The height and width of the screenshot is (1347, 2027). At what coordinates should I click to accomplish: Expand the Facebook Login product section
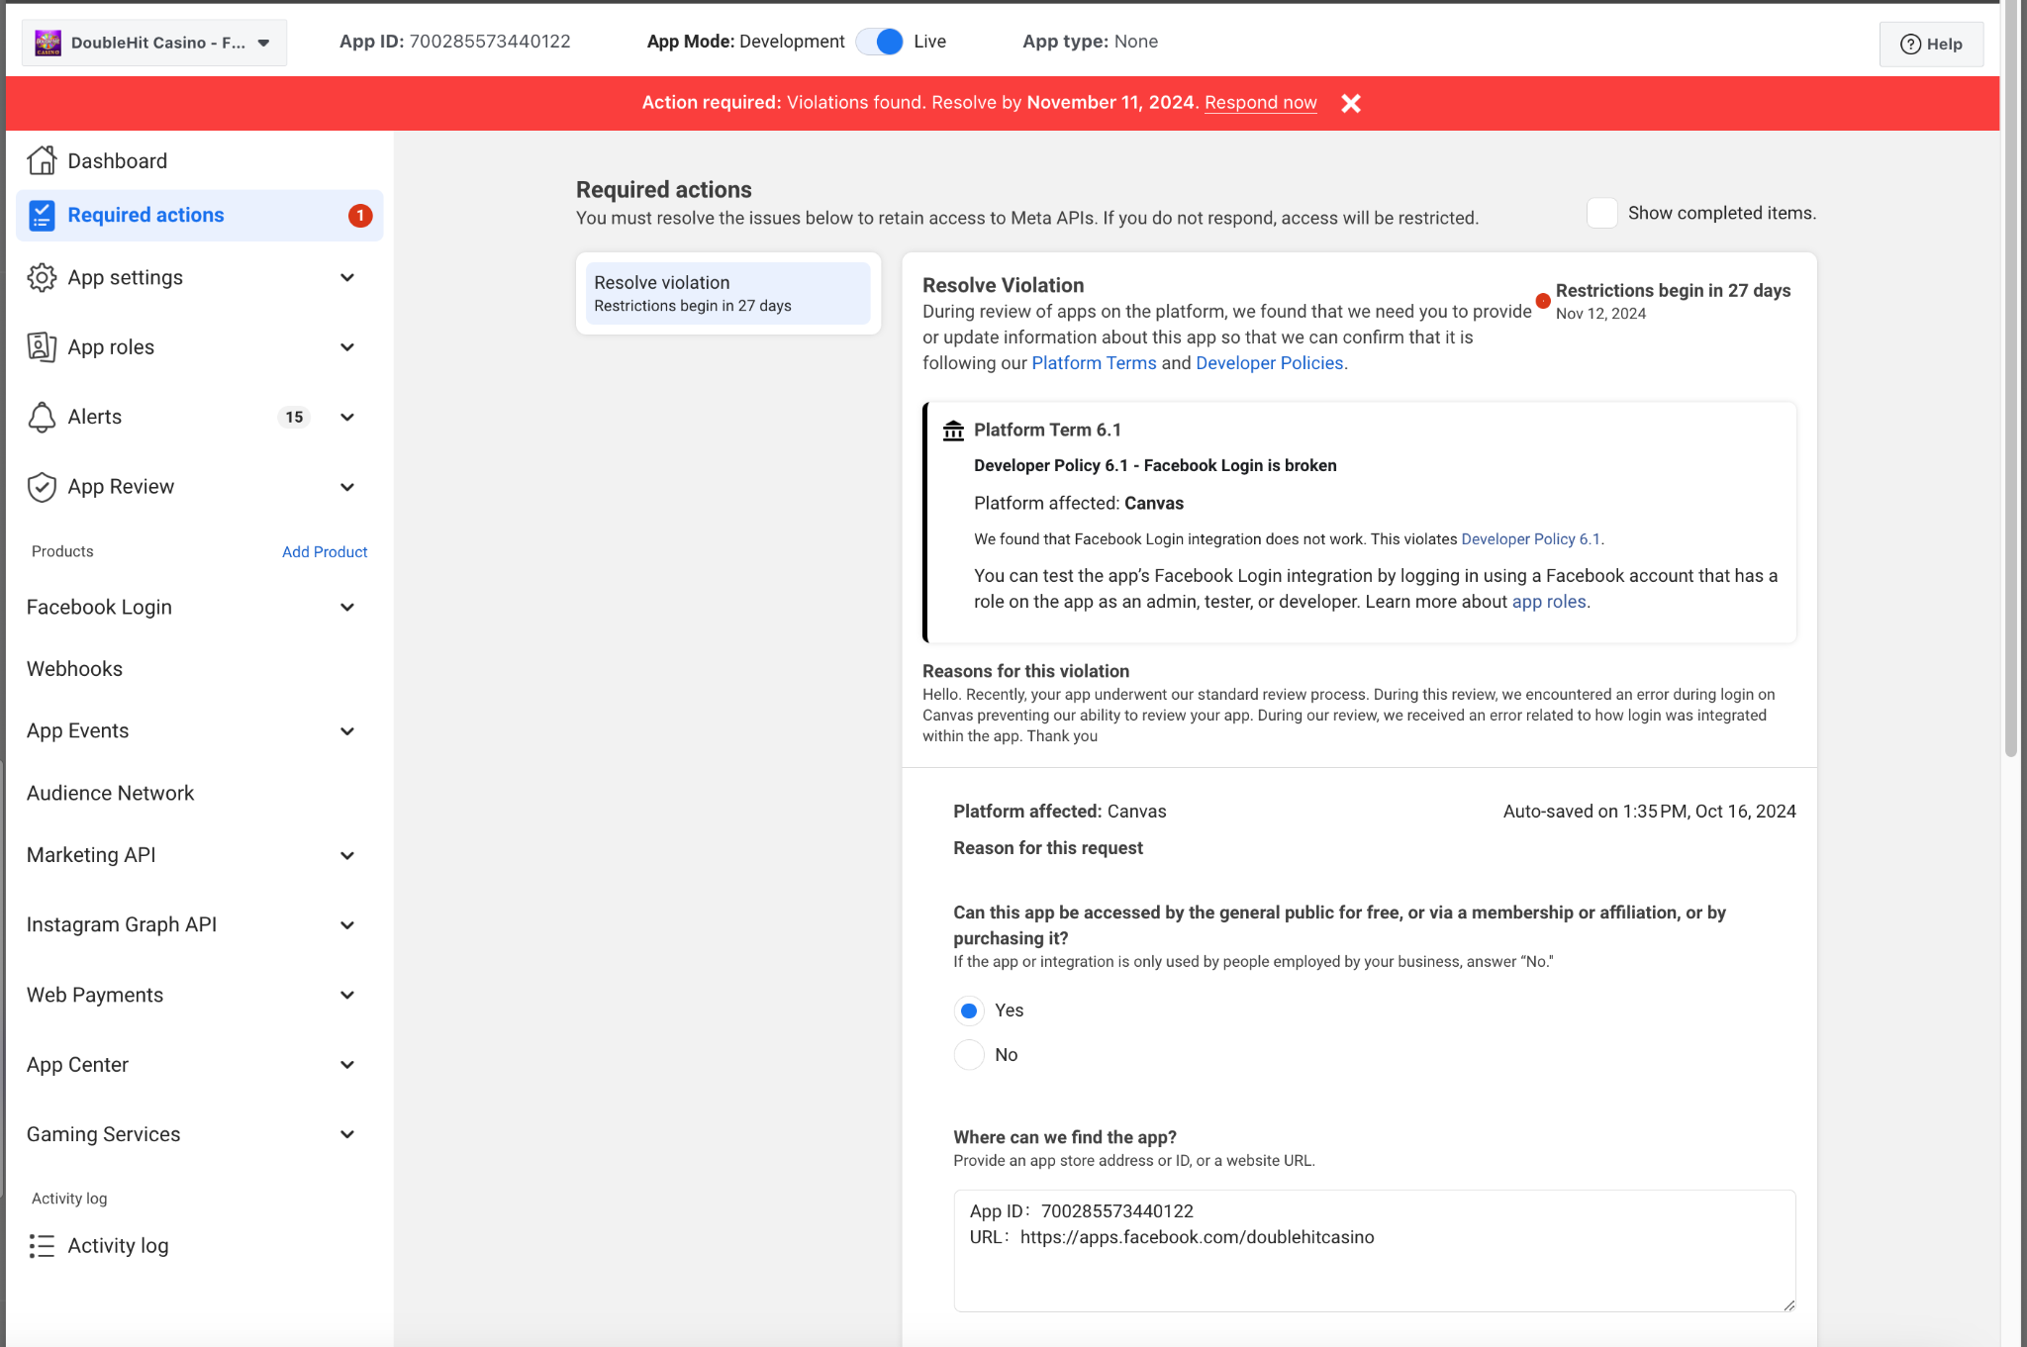(347, 608)
